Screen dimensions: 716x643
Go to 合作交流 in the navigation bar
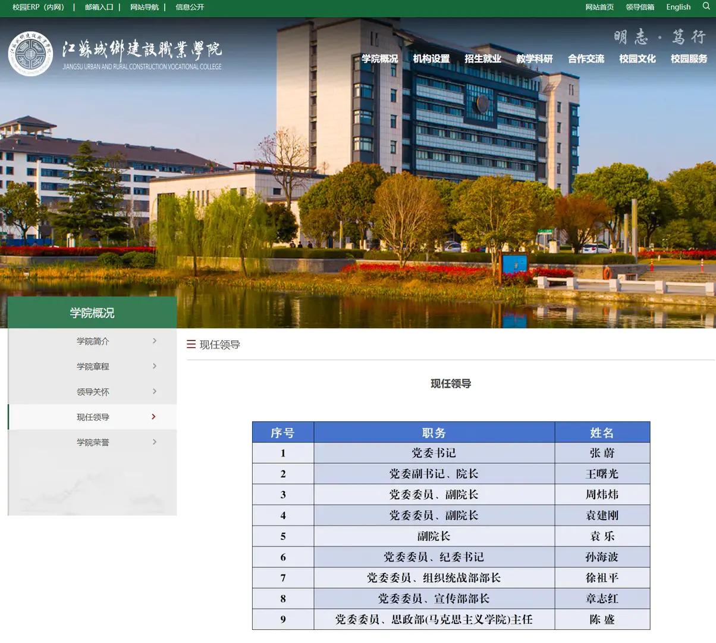(586, 58)
